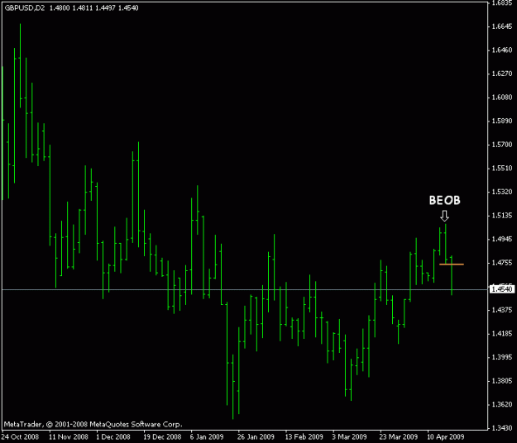The height and width of the screenshot is (443, 517).
Task: Select the high value 1.4811 in the header
Action: click(83, 8)
